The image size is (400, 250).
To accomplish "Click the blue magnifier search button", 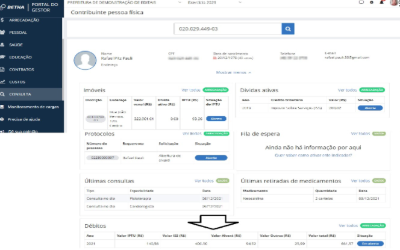I will (x=289, y=29).
